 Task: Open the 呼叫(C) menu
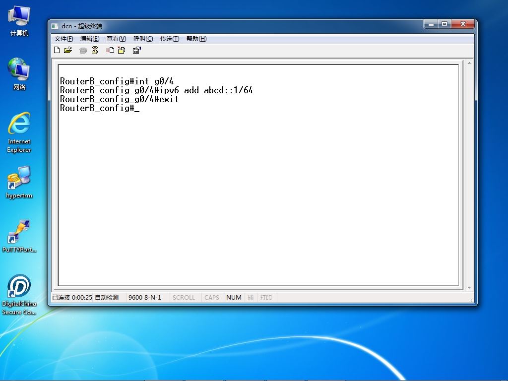point(143,39)
